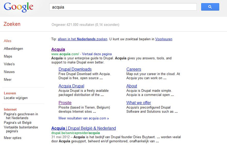Viewport: 227px width, 147px height.
Task: Click the Ongeveer 421.000 resultaten text
Action: coord(85,25)
